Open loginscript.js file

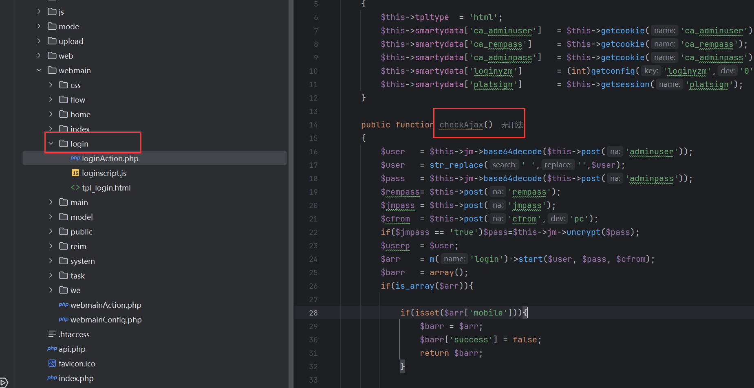(104, 173)
